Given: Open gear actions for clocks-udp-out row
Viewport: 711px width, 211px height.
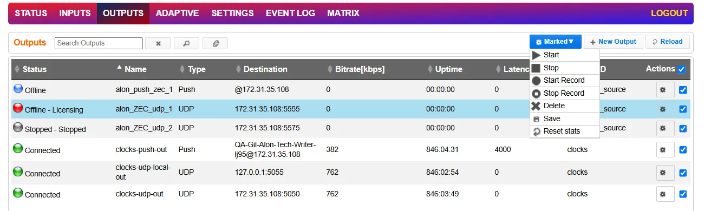Looking at the screenshot, I should click(666, 194).
